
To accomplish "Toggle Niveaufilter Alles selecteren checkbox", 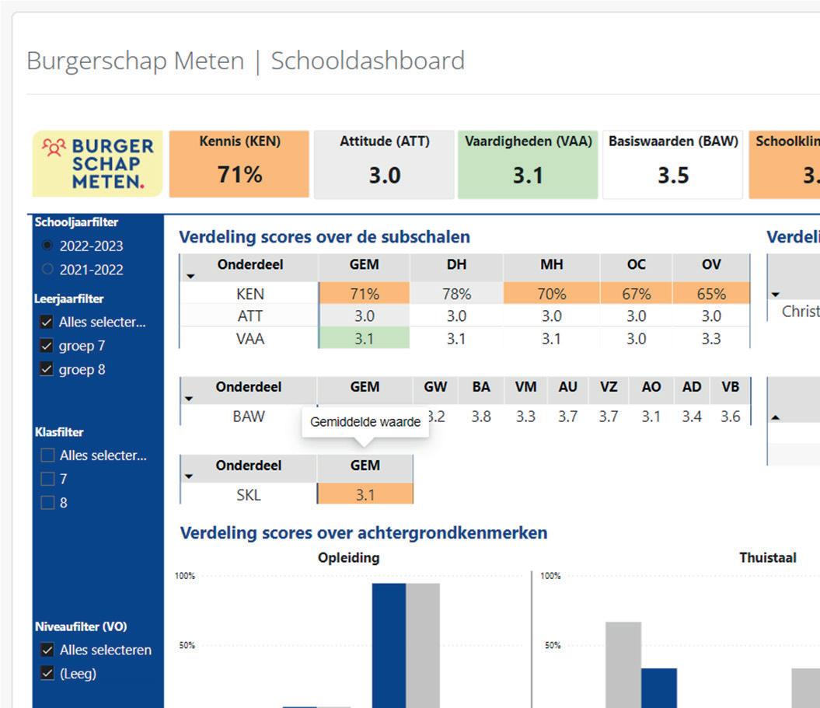I will pyautogui.click(x=47, y=650).
